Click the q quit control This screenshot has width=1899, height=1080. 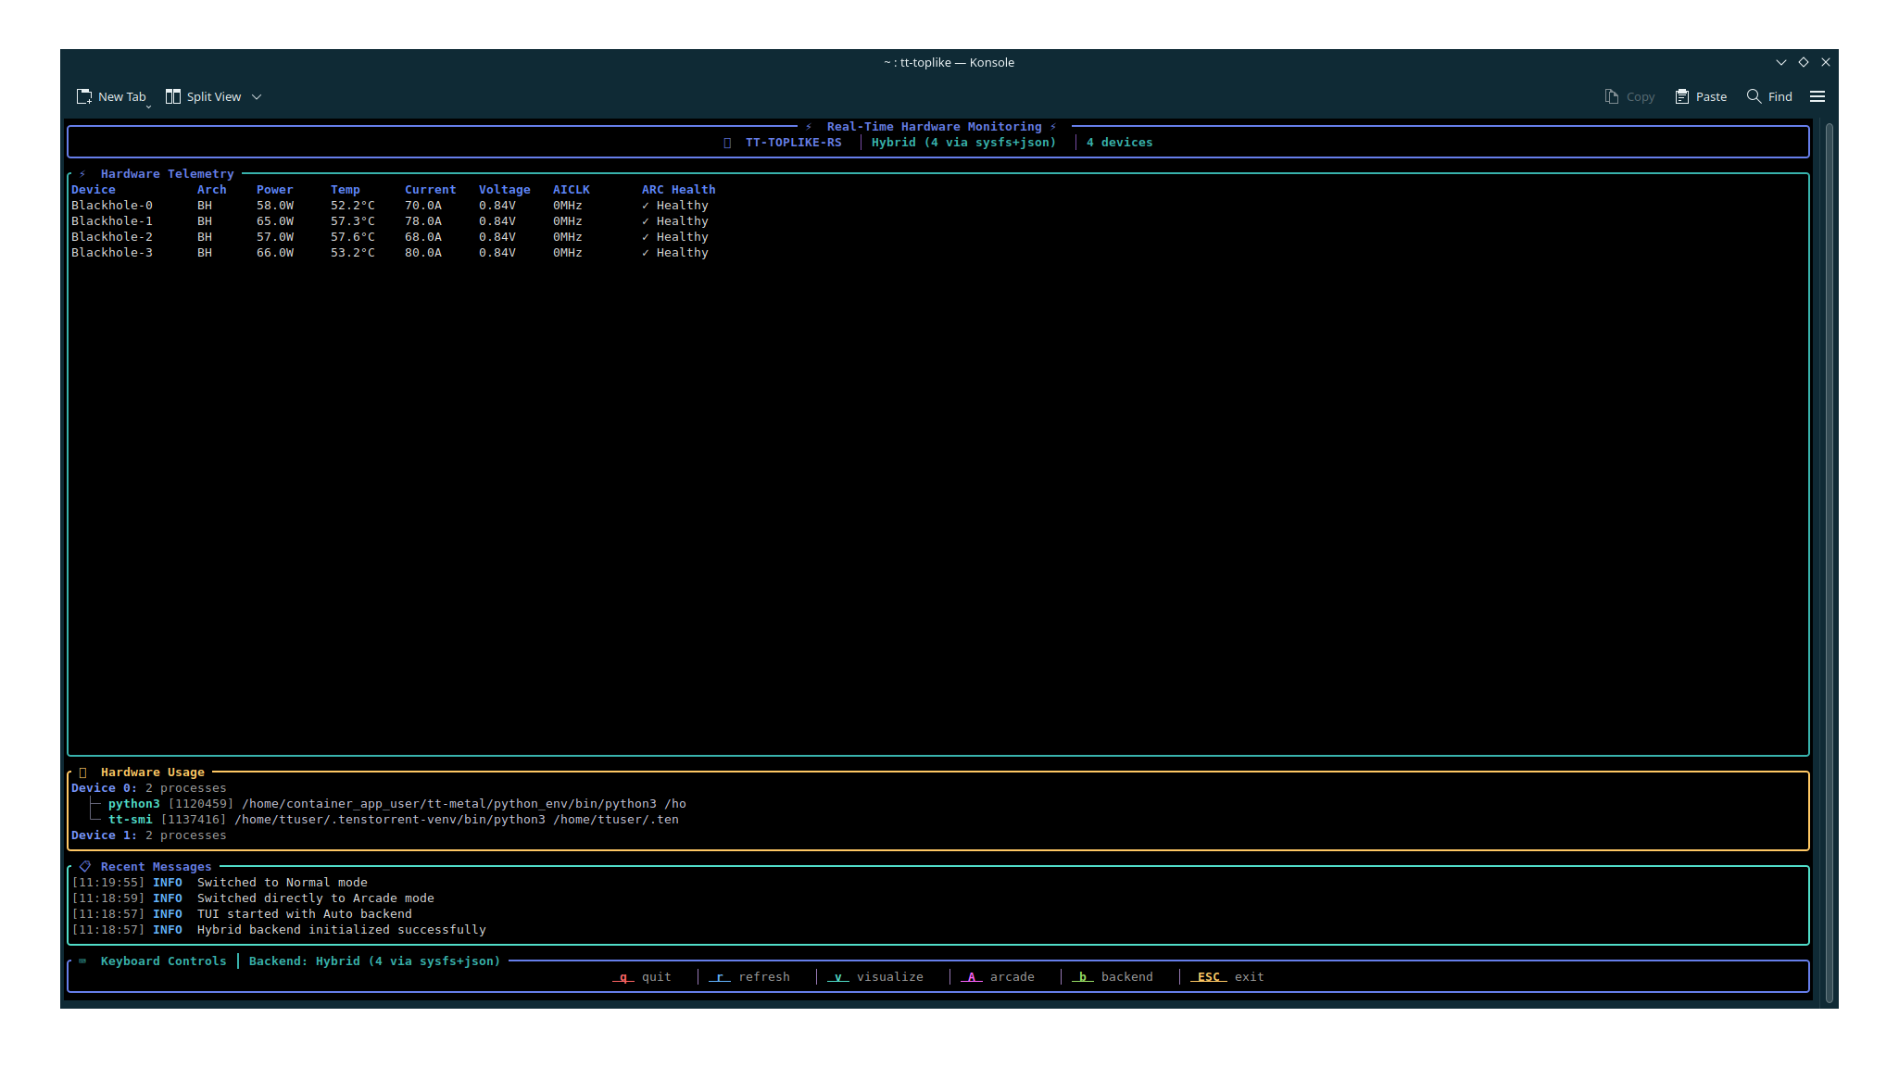pyautogui.click(x=642, y=977)
